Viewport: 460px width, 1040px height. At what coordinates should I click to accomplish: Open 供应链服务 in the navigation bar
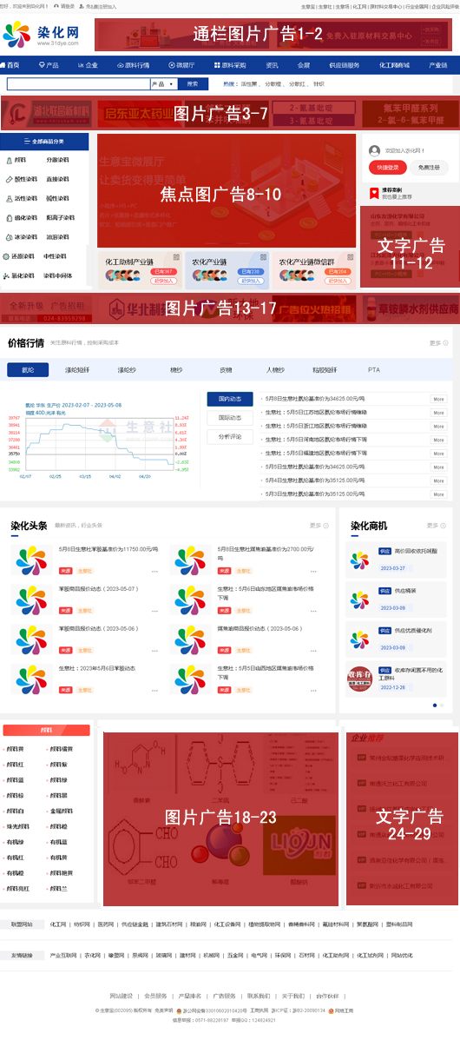pyautogui.click(x=344, y=65)
